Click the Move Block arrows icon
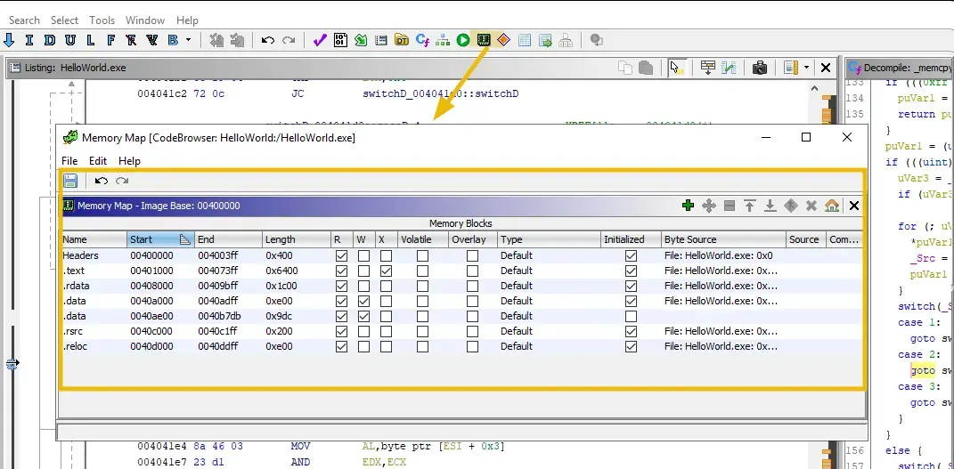 pos(709,206)
